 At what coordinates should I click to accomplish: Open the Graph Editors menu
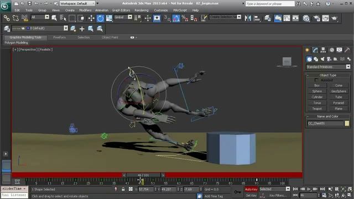click(121, 11)
